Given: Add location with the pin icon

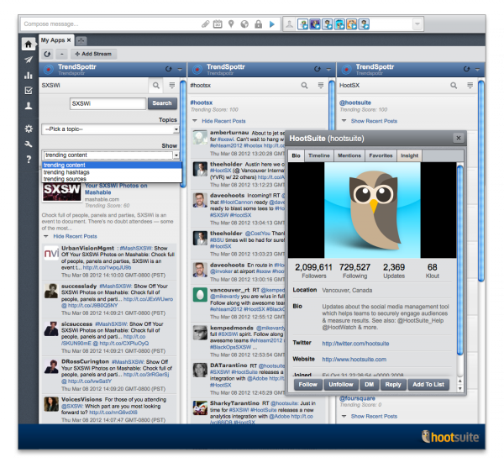Looking at the screenshot, I should [x=231, y=24].
